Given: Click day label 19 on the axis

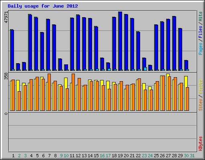Looking at the screenshot, I should (x=120, y=156).
